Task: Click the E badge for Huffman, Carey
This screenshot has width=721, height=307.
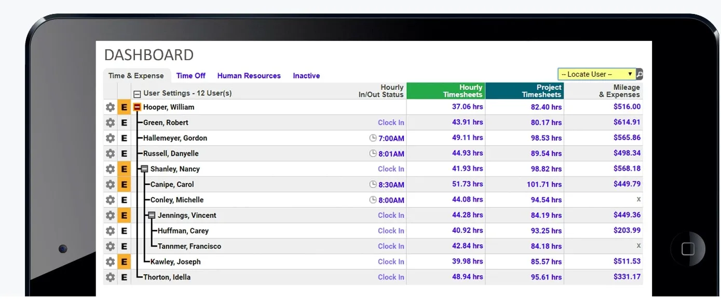Action: (124, 231)
